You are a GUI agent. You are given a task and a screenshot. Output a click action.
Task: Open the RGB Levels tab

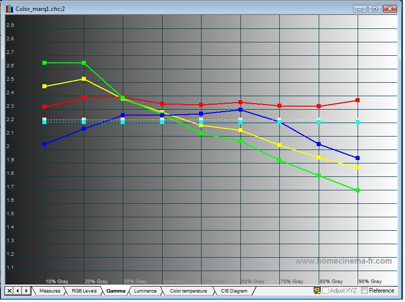pos(84,291)
